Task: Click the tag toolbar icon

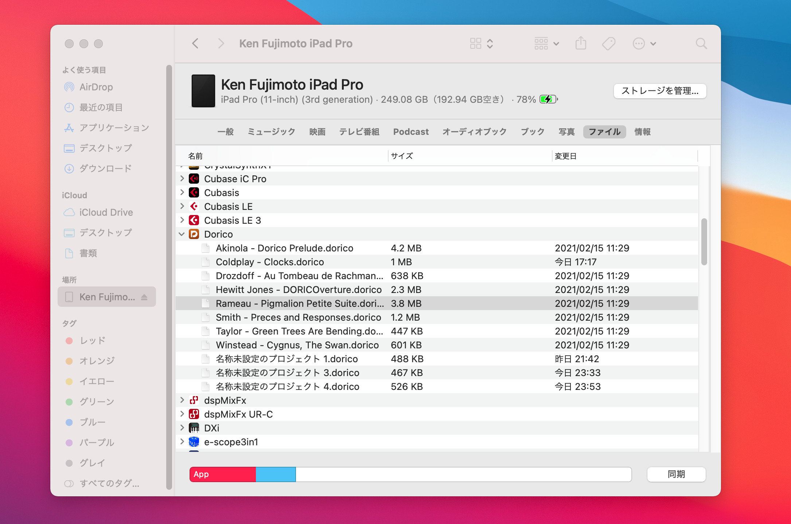Action: point(609,43)
